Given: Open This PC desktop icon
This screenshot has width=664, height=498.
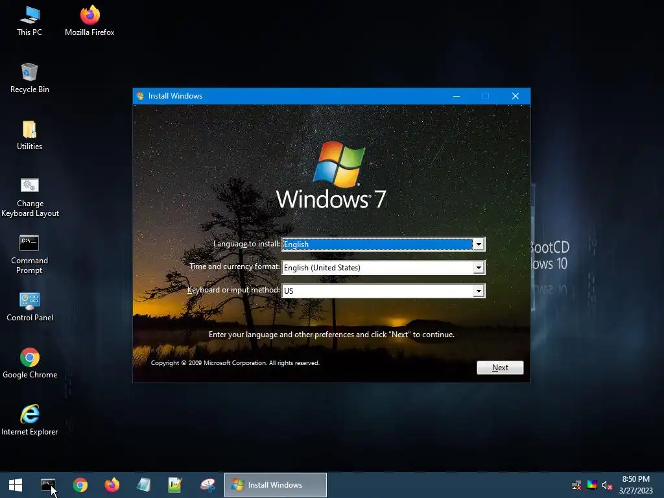Looking at the screenshot, I should point(30,21).
